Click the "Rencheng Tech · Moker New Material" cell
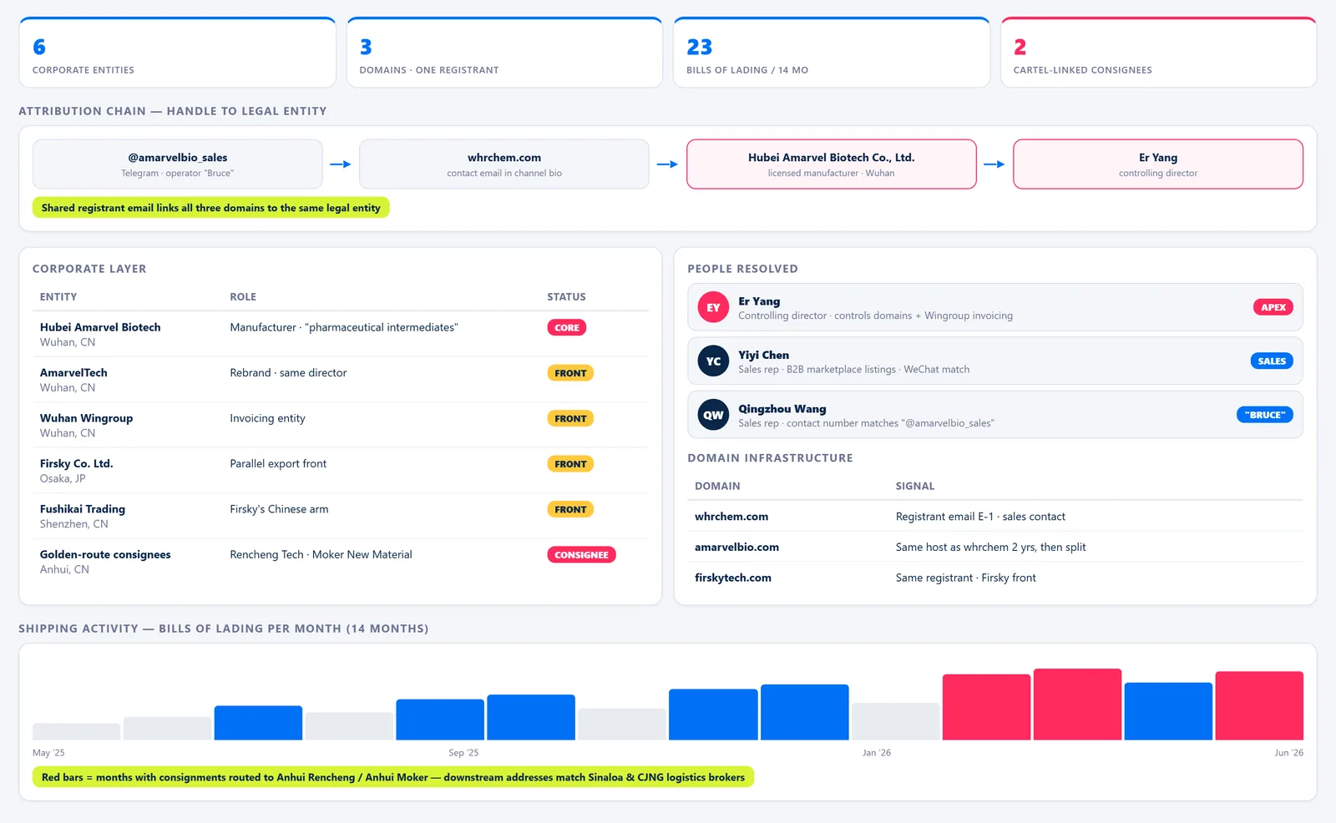 [x=321, y=554]
